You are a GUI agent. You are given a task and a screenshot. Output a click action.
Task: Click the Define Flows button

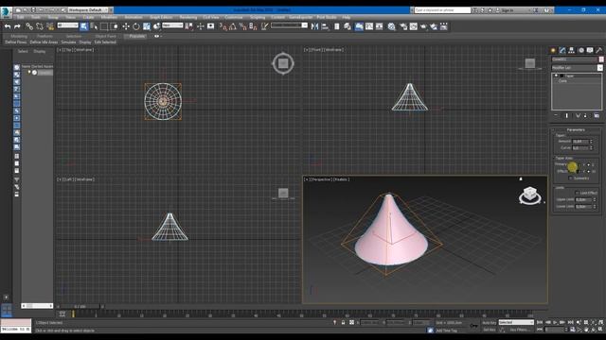click(x=15, y=42)
